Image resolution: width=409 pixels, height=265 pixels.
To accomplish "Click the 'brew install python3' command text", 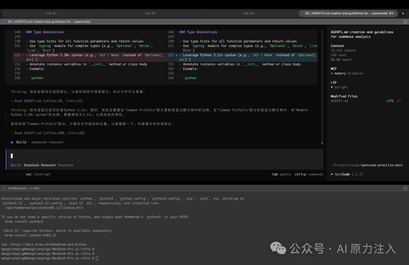I will tap(24, 222).
